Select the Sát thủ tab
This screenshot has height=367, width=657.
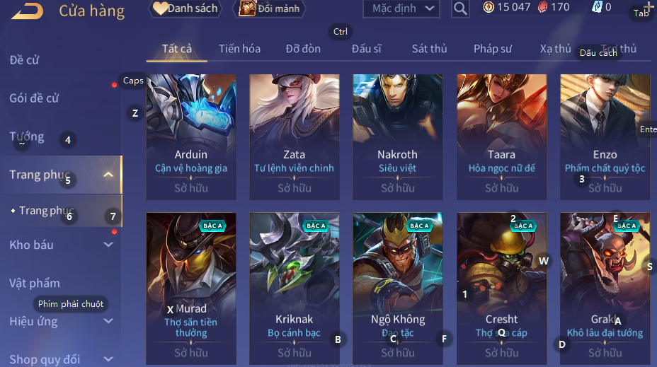430,49
